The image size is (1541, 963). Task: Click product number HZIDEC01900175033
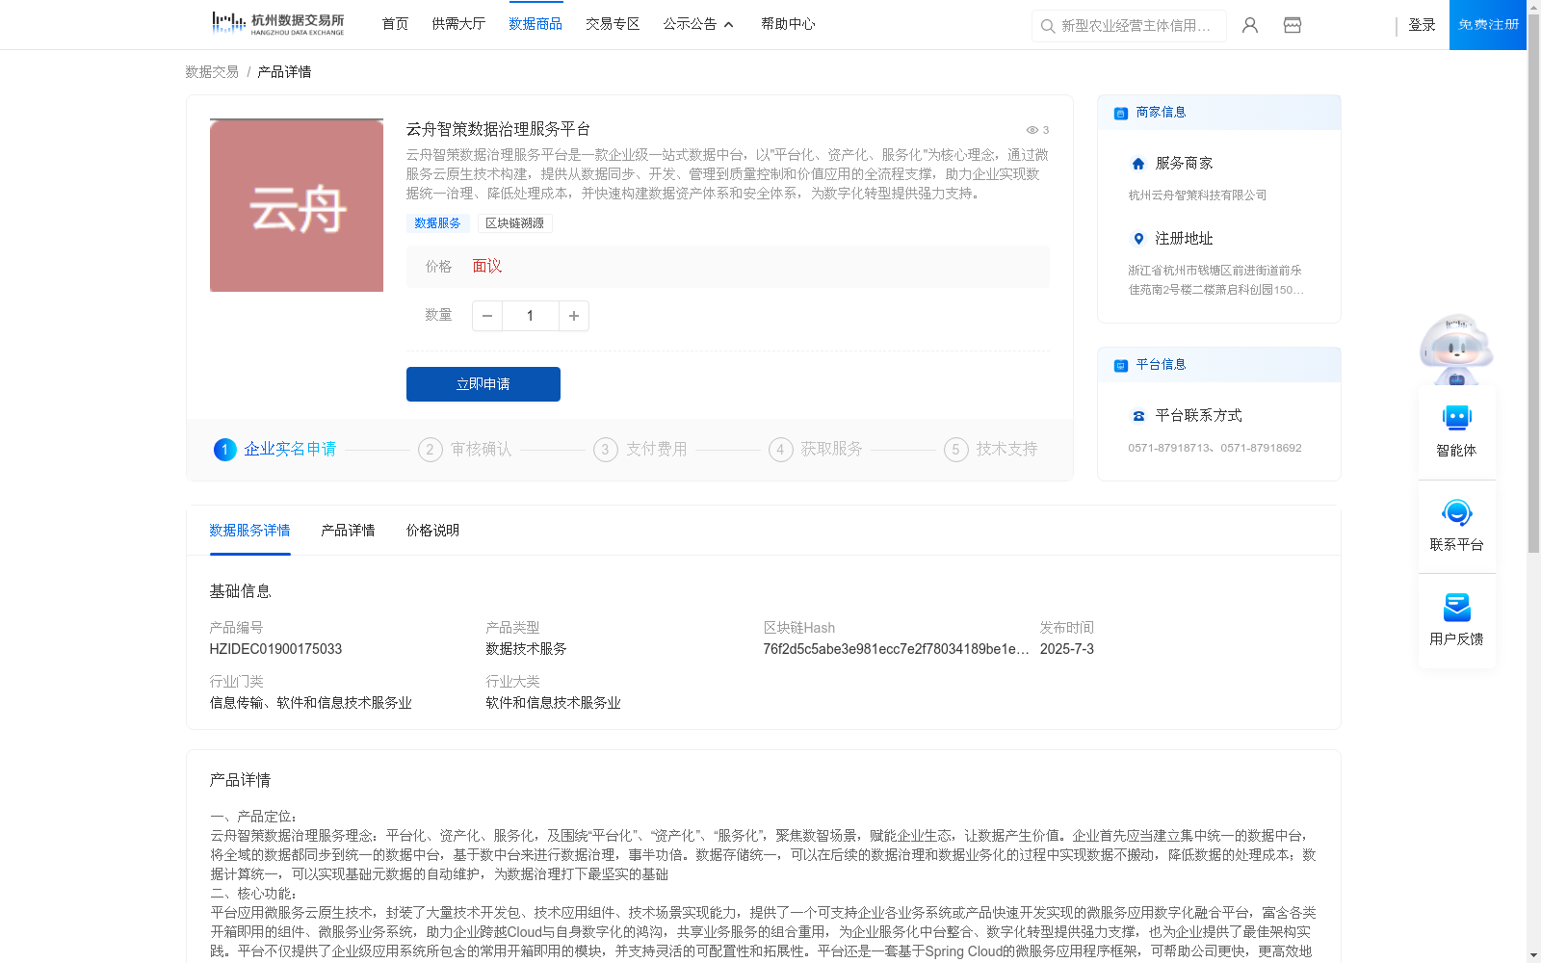[275, 649]
